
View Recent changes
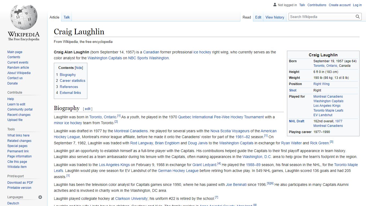point(19,115)
